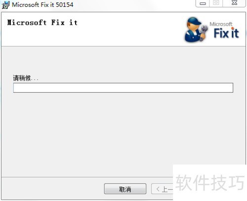247x201 pixels.
Task: Click the greyed-out maximize button
Action: point(216,3)
